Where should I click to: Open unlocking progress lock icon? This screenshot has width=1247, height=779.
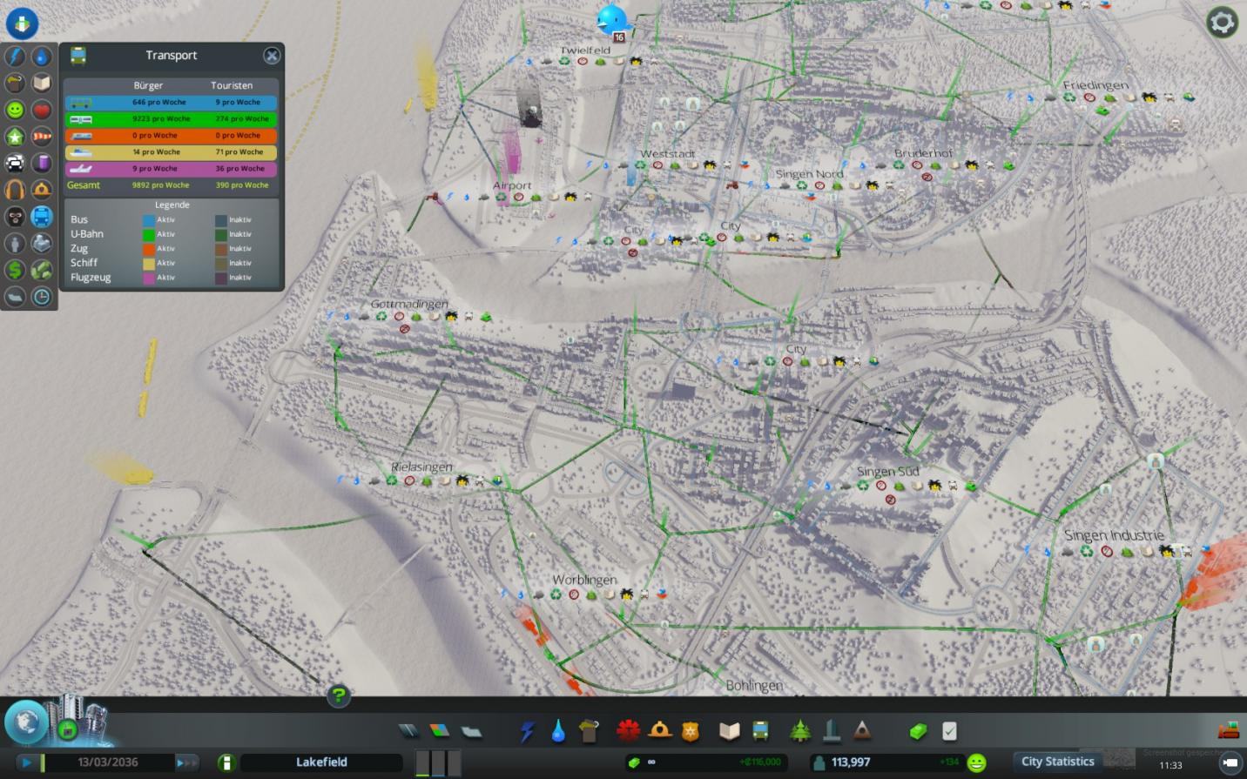(68, 730)
